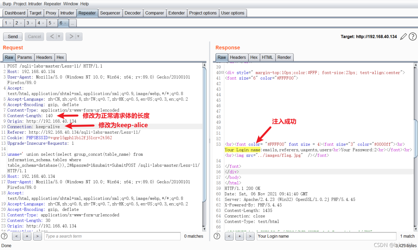Viewport: 418px width, 250px height.
Task: Show response Hex view
Action: point(254,57)
